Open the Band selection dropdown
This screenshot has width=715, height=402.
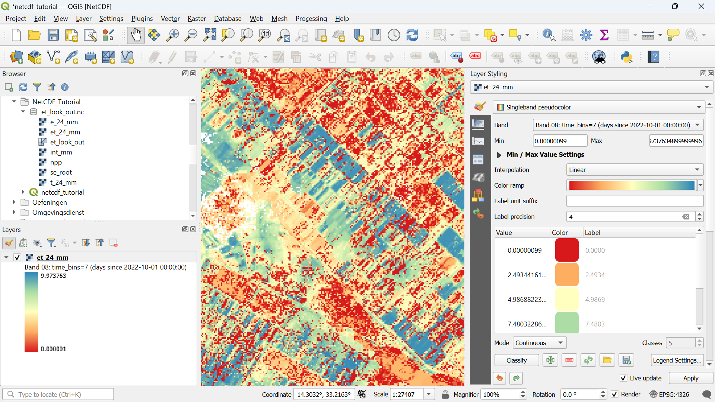697,125
